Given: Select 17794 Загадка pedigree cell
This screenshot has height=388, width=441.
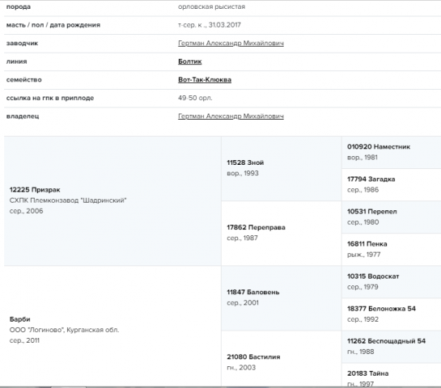Looking at the screenshot, I should (391, 185).
